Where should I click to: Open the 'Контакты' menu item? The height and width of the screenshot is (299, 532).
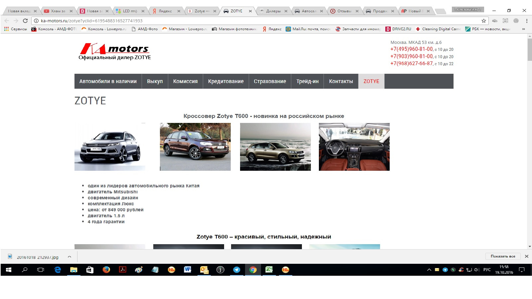click(341, 81)
